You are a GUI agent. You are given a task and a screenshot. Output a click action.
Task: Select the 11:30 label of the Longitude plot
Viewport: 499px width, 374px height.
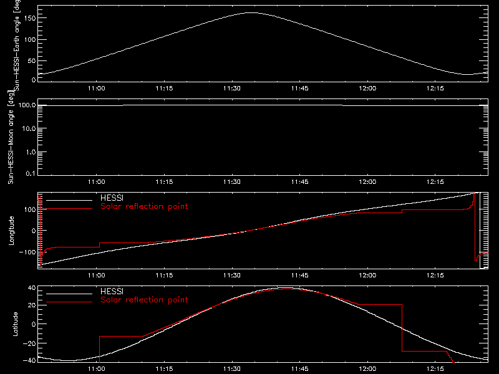232,276
